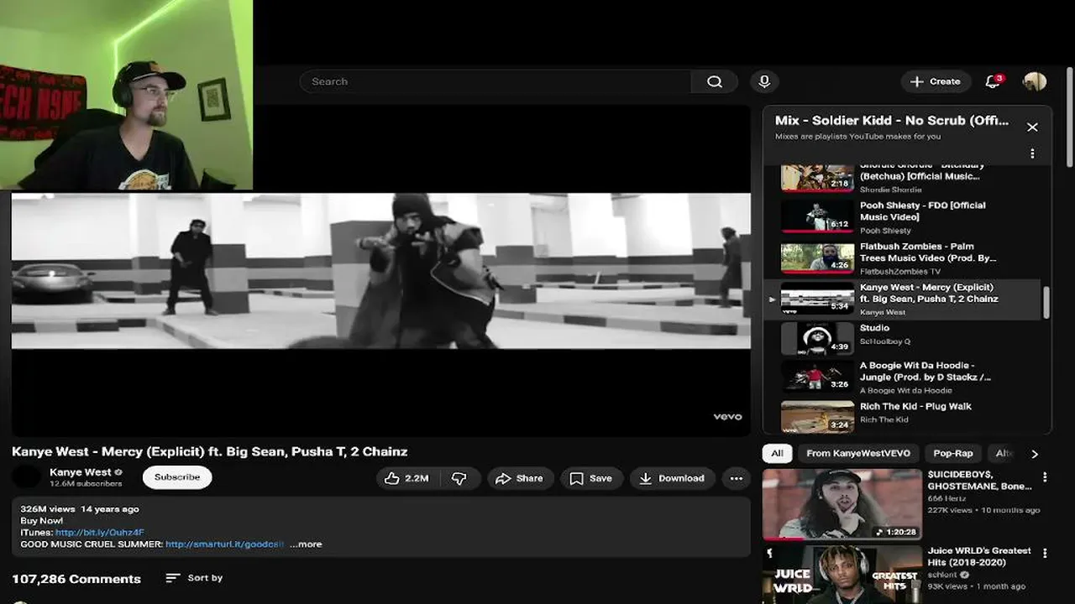Click Kanye West channel name

pos(80,472)
